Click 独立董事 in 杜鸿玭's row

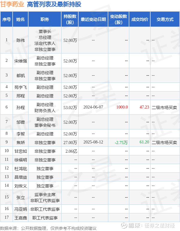point(45,169)
